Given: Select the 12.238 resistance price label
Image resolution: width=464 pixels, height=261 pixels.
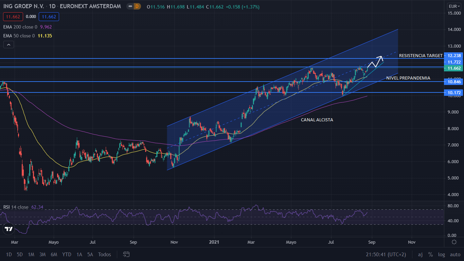Looking at the screenshot, I should (x=454, y=56).
